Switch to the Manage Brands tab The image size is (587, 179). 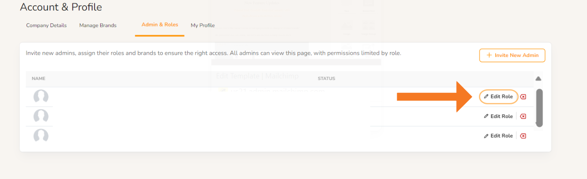coord(98,25)
